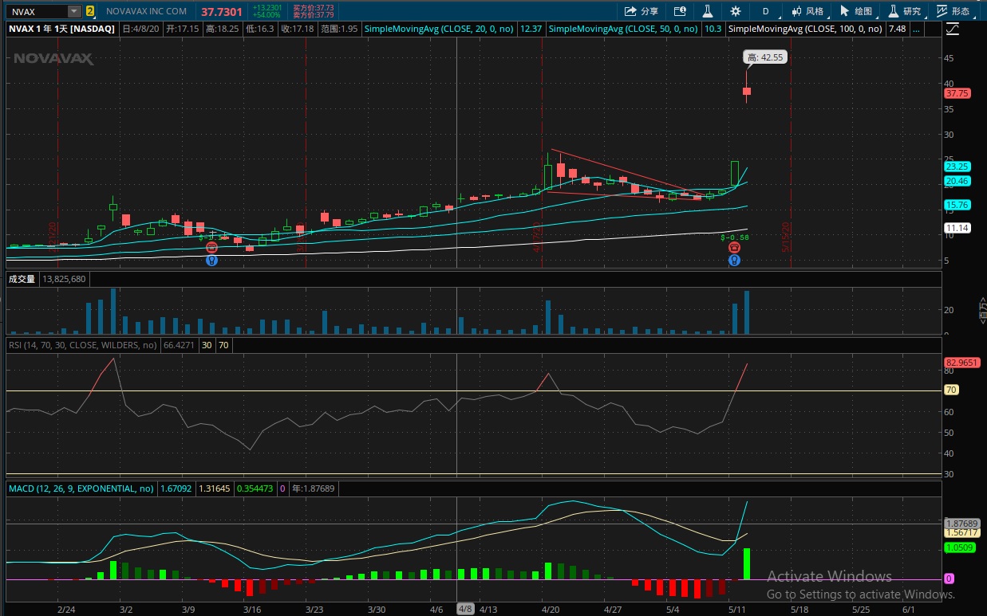The image size is (987, 616).
Task: Open the Style (风格) menu
Action: coord(807,11)
